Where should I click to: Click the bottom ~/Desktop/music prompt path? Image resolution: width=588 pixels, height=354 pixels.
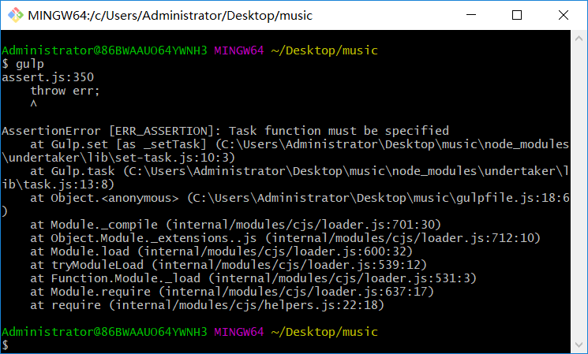[x=324, y=332]
